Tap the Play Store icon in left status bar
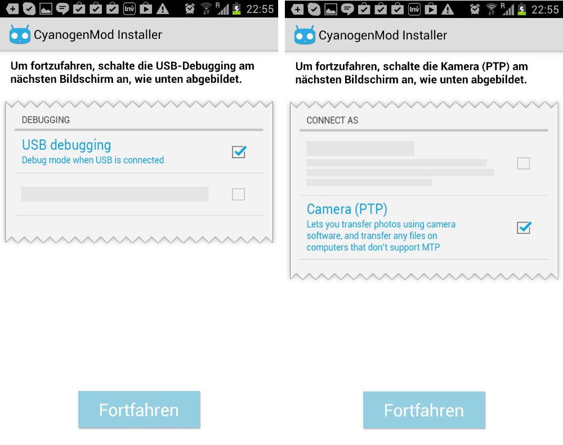 146,8
